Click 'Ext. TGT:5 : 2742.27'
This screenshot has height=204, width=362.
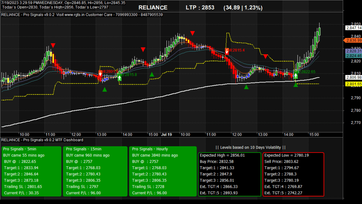point(283,193)
